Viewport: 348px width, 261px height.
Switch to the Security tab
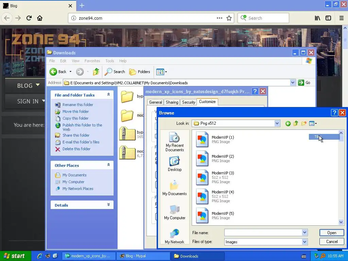(189, 102)
